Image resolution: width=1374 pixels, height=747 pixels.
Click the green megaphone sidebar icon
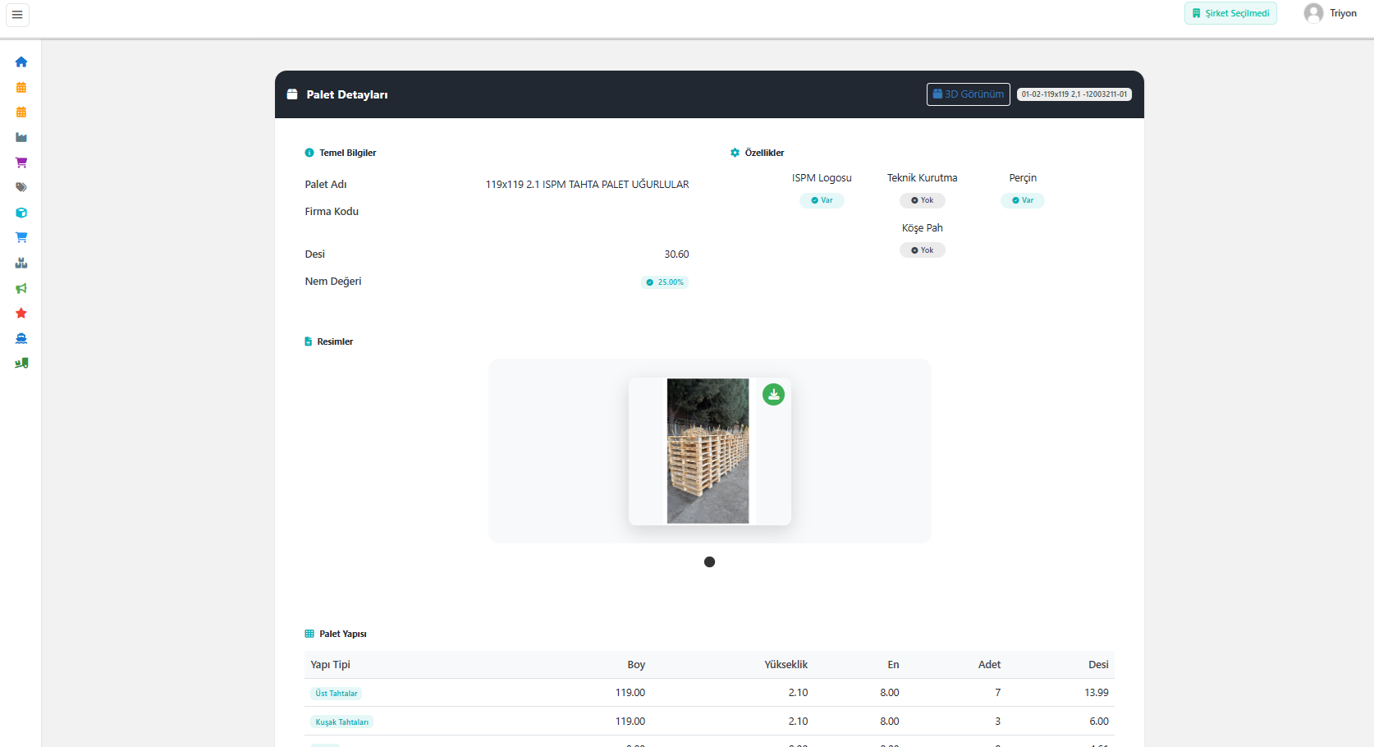pyautogui.click(x=21, y=288)
